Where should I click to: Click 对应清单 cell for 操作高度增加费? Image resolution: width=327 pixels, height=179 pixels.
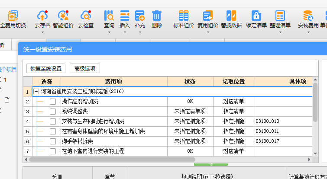234,102
